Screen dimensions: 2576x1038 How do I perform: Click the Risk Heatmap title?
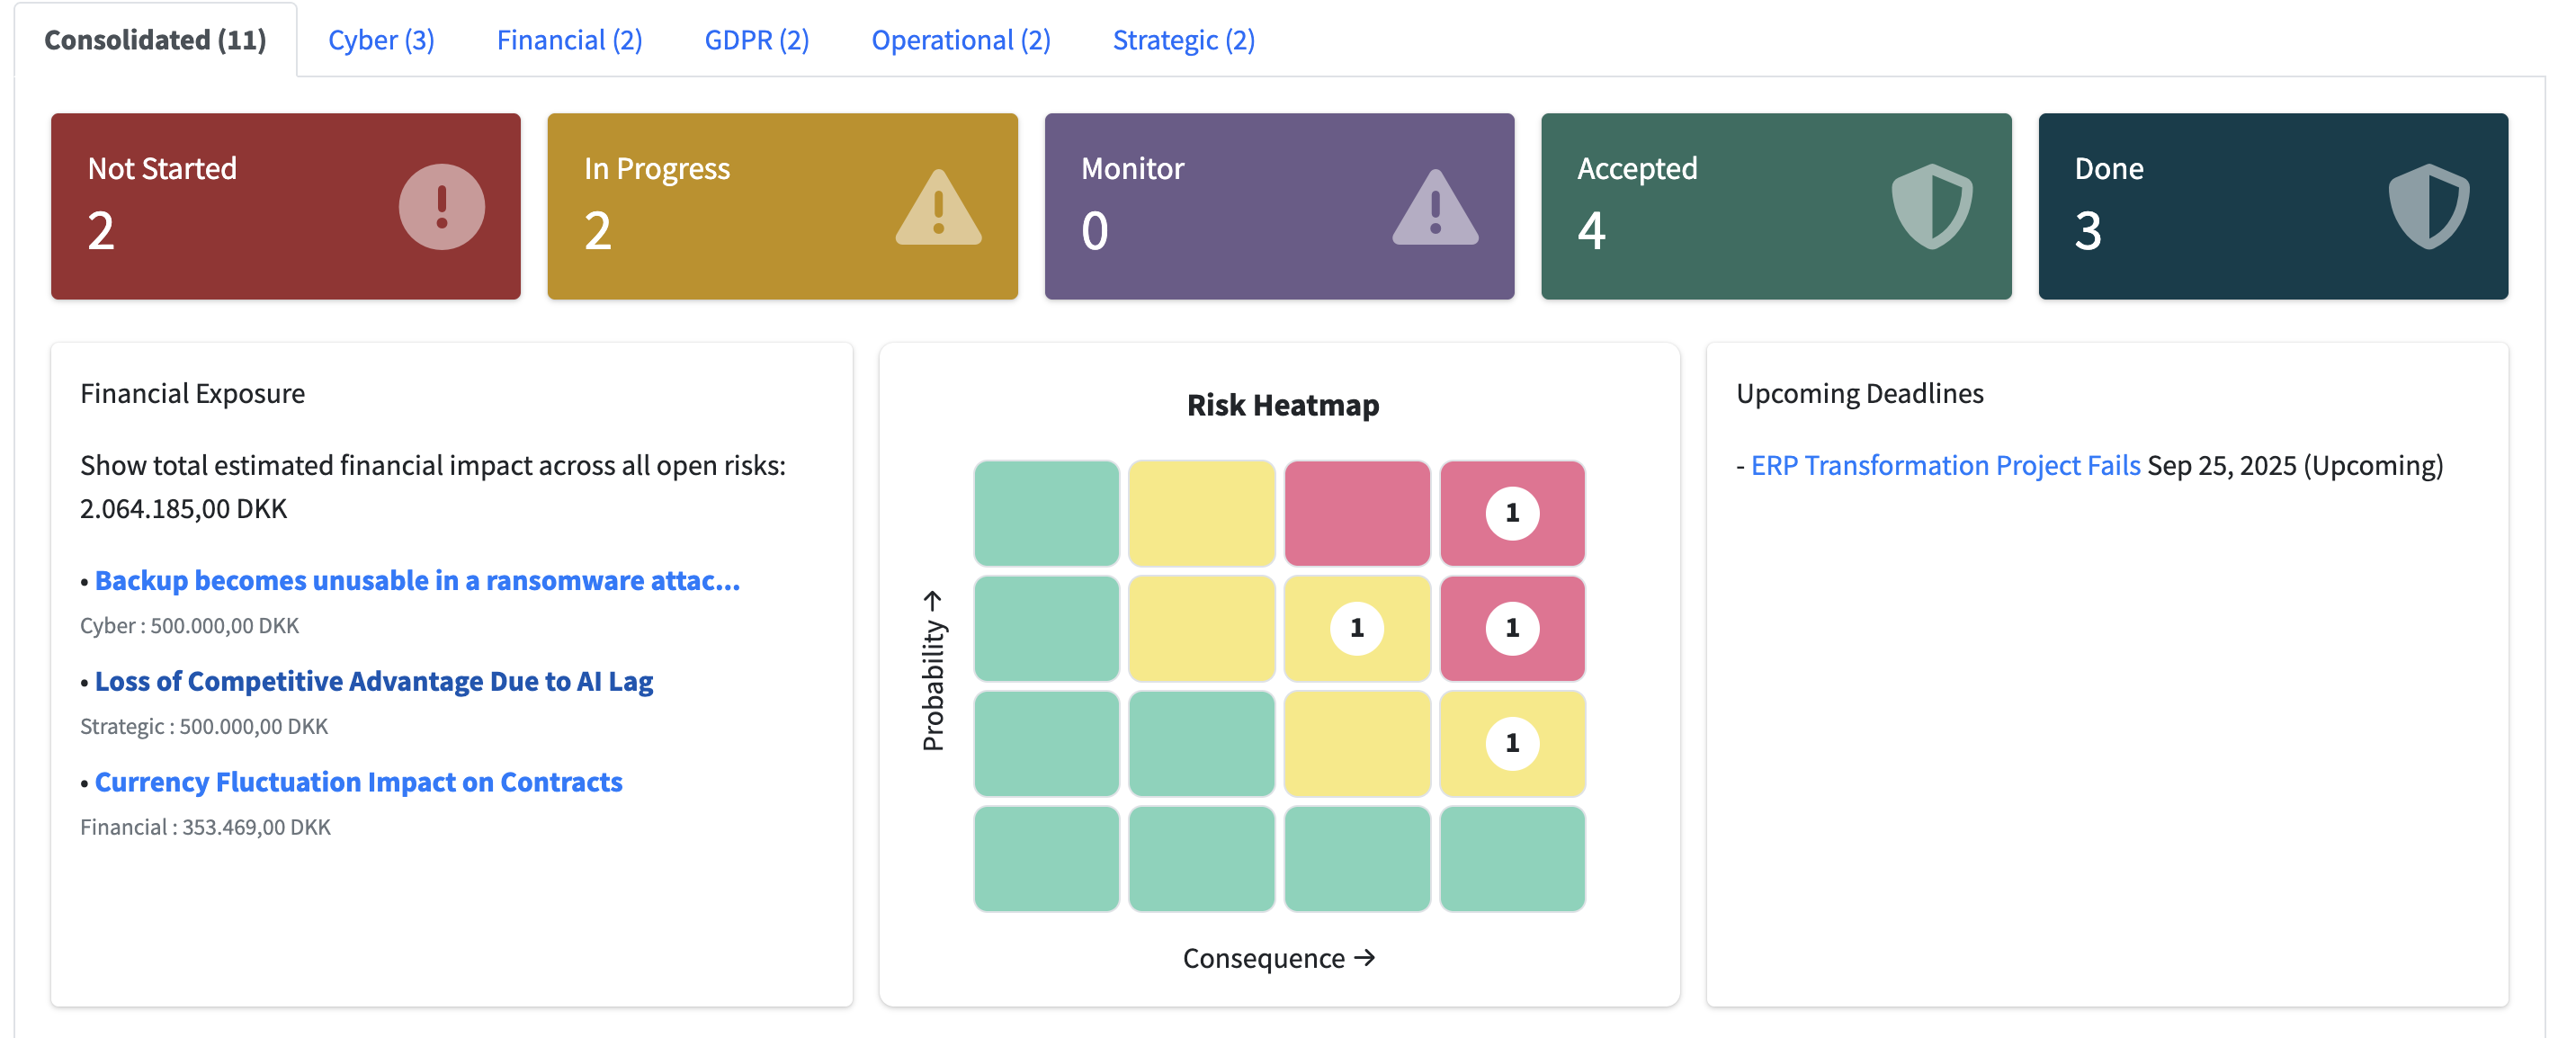1283,405
